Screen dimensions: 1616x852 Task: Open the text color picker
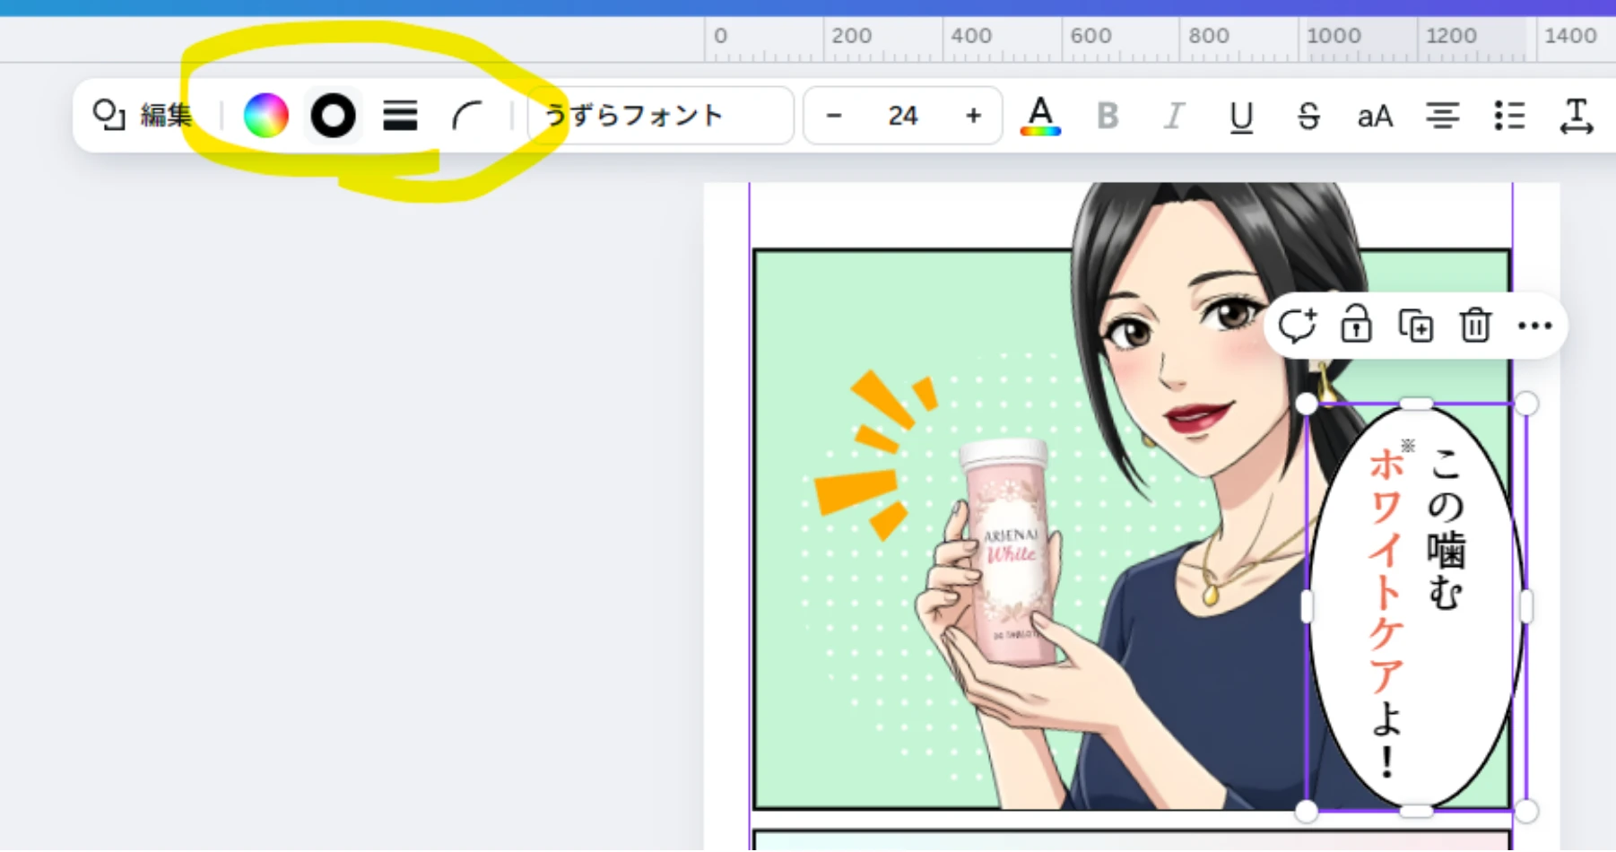click(x=1040, y=116)
